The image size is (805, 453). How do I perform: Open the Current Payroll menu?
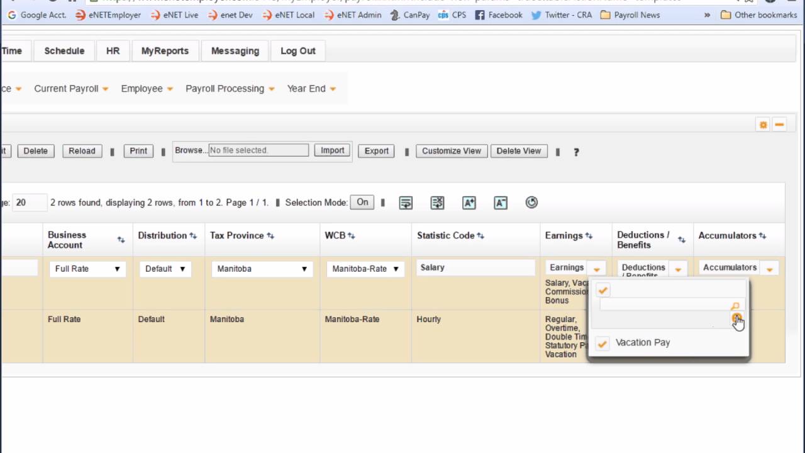pyautogui.click(x=71, y=89)
